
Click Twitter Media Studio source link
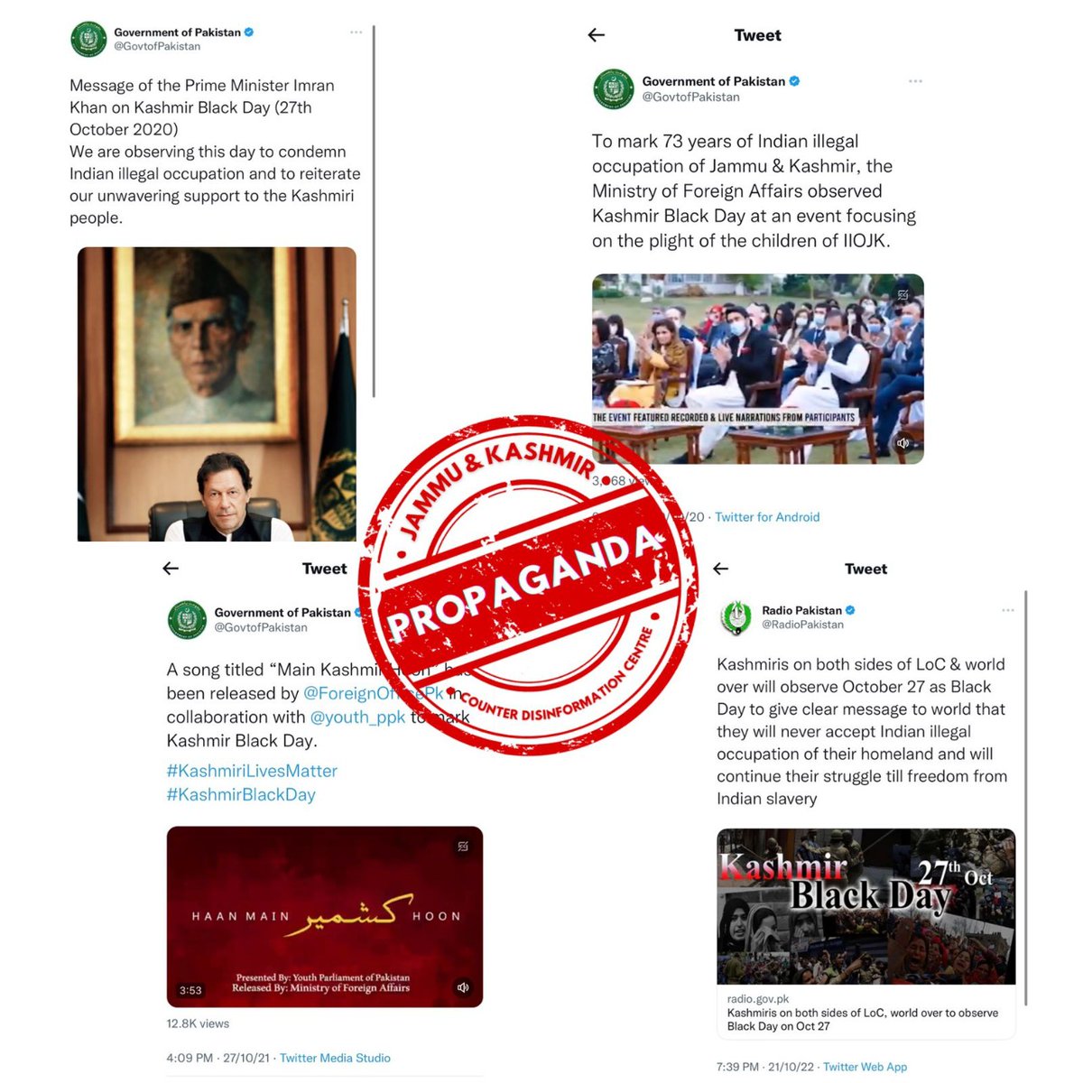(x=335, y=1058)
